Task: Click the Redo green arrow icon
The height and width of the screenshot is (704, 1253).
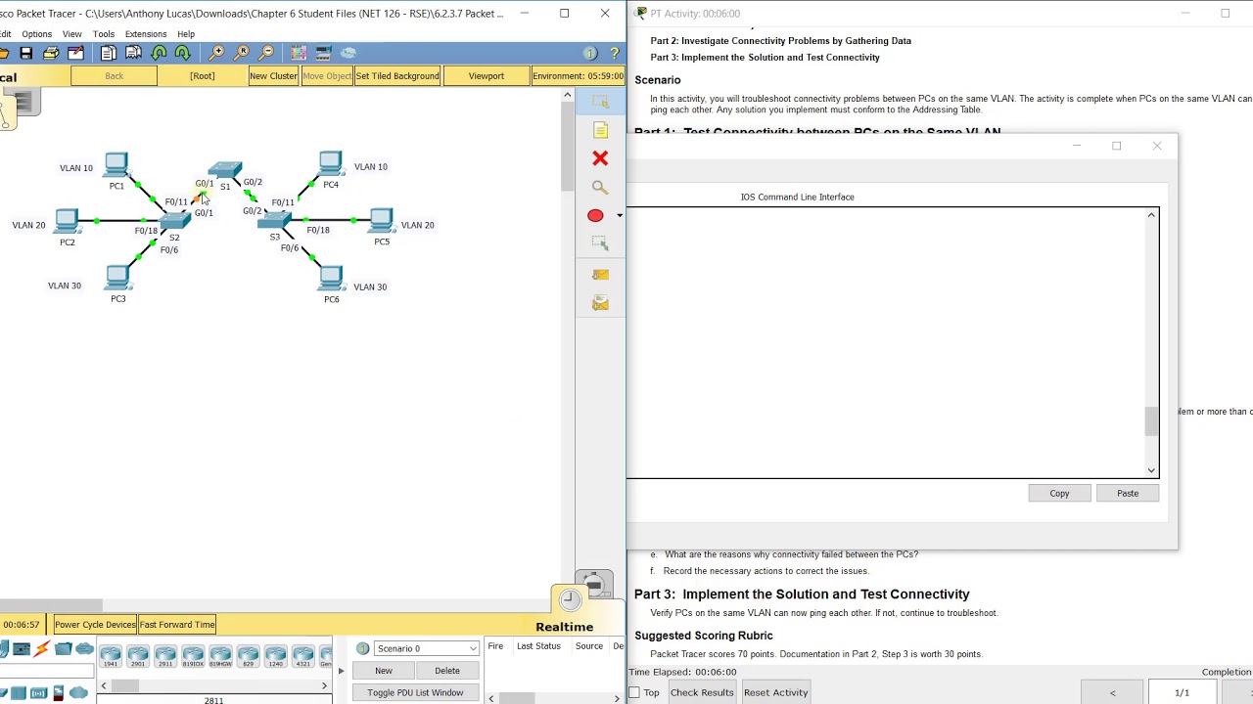Action: pos(182,53)
